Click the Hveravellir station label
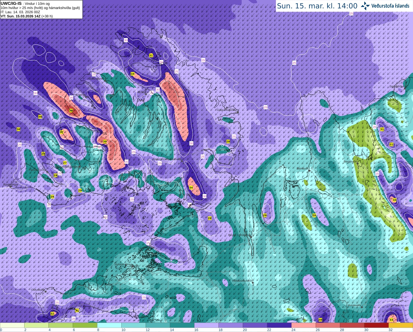Screen dimensions: 413x332 [354, 305]
